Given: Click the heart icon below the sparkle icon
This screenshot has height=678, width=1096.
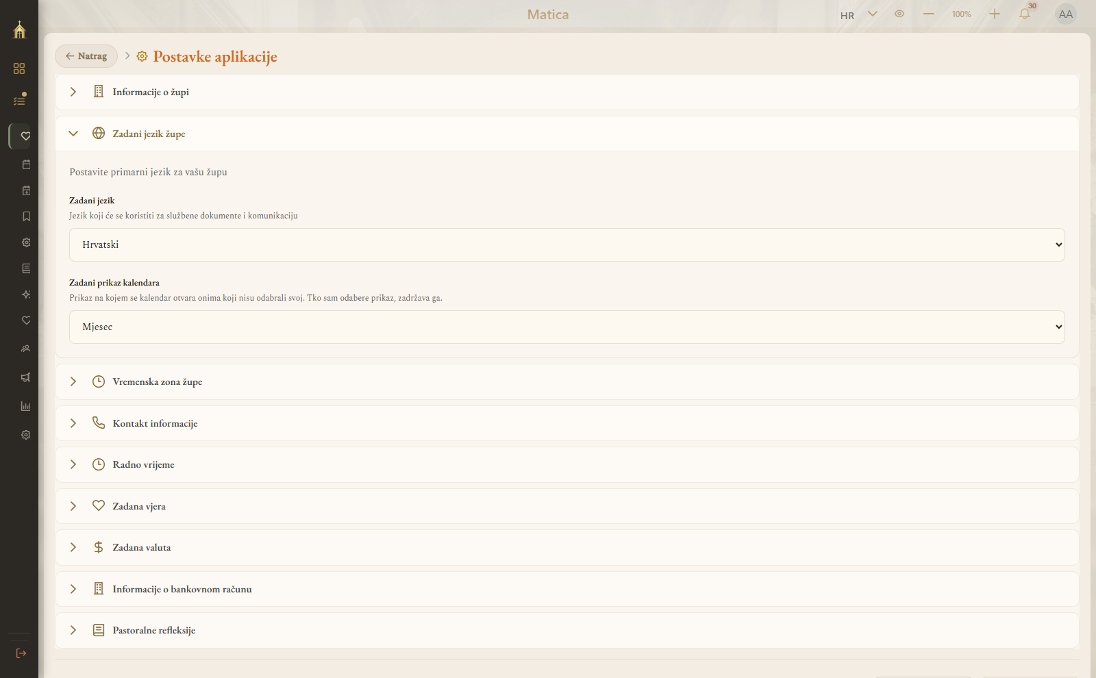Looking at the screenshot, I should 26,321.
